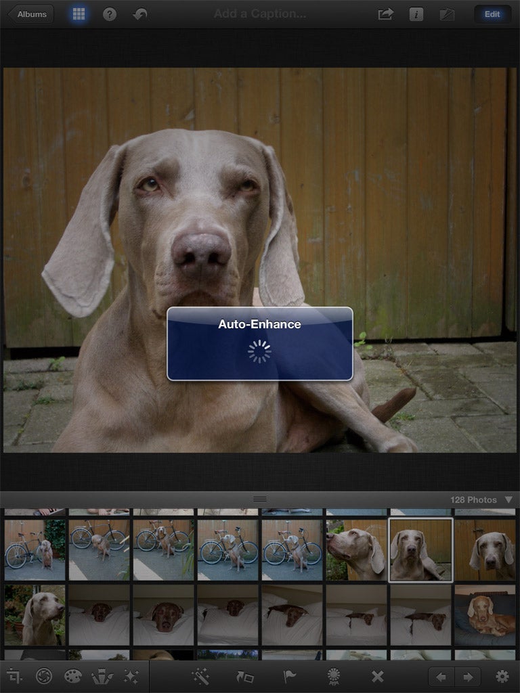Go back to Albums
Image resolution: width=520 pixels, height=693 pixels.
coord(32,14)
